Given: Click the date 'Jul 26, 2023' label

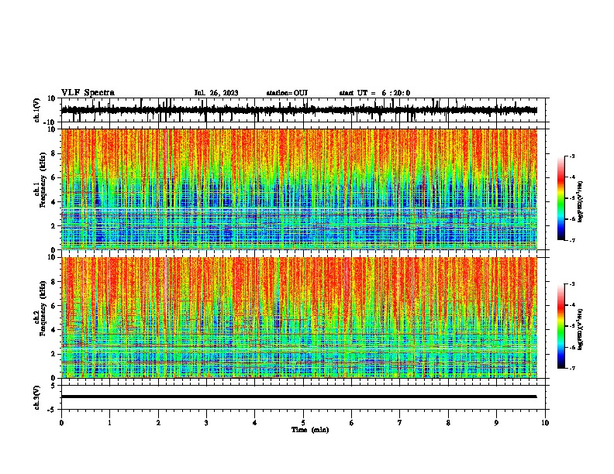Looking at the screenshot, I should [x=216, y=93].
